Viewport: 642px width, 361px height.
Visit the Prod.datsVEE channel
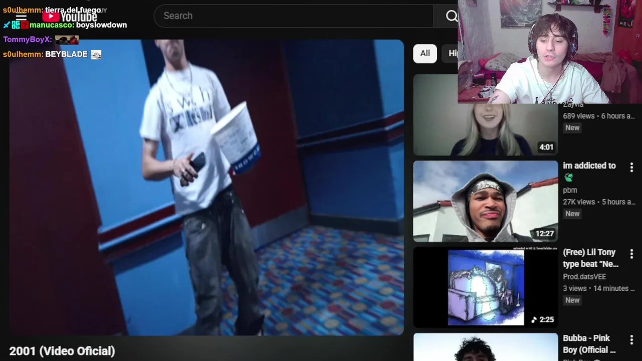(x=584, y=276)
